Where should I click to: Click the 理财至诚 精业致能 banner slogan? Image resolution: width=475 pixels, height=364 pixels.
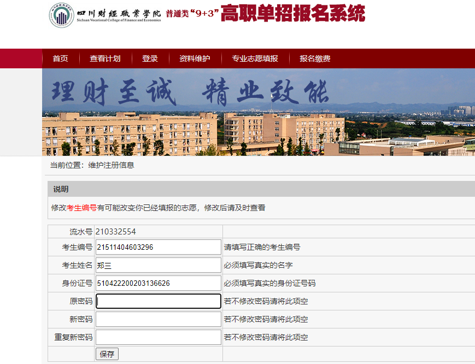coord(189,92)
